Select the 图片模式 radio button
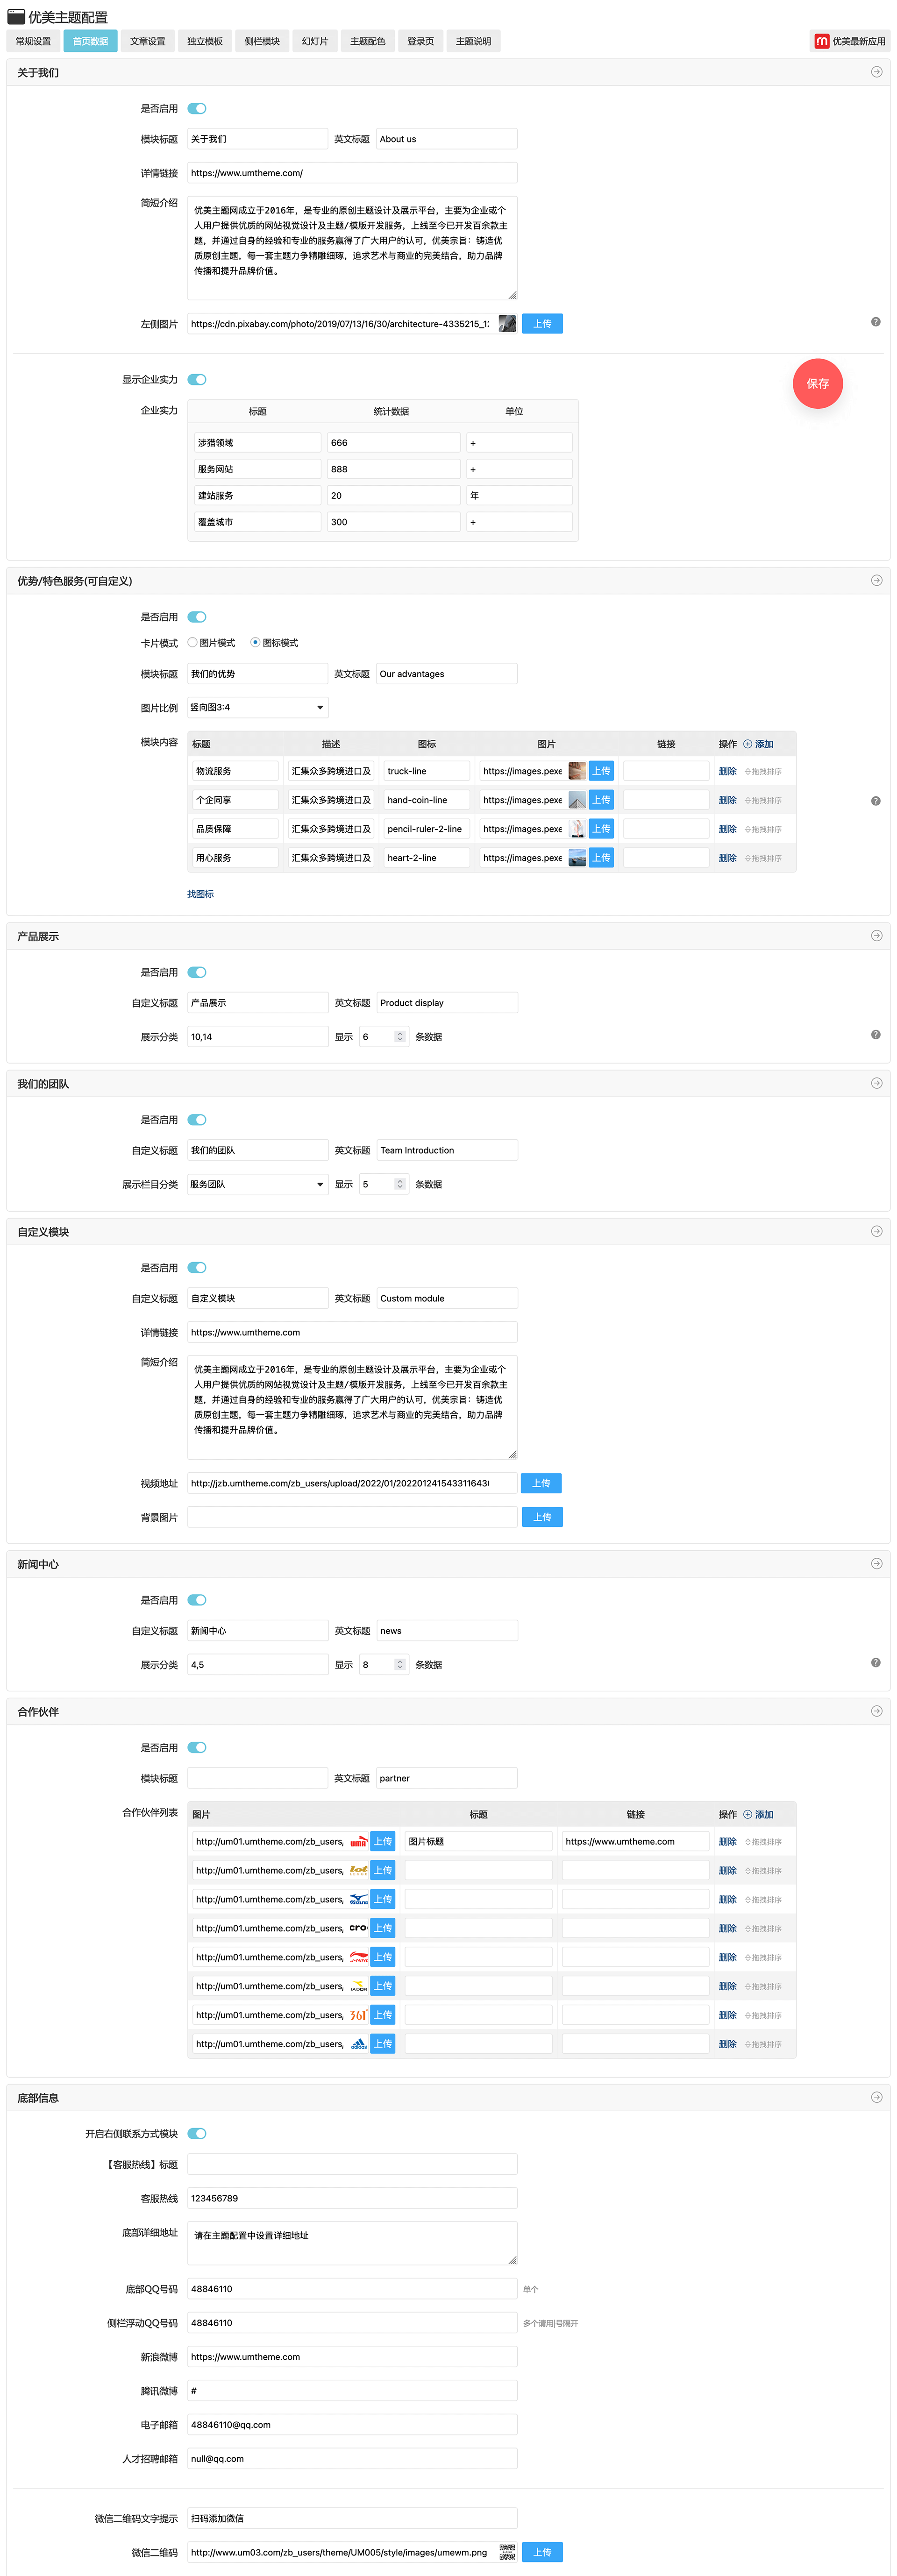This screenshot has height=2576, width=897. 192,643
